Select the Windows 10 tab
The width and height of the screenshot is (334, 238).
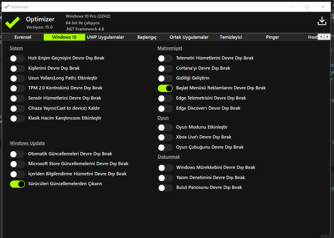(x=64, y=37)
